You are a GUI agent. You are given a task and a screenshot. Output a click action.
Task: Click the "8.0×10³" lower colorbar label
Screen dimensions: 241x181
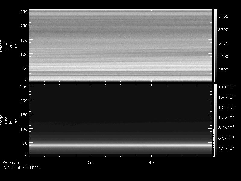click(226, 128)
